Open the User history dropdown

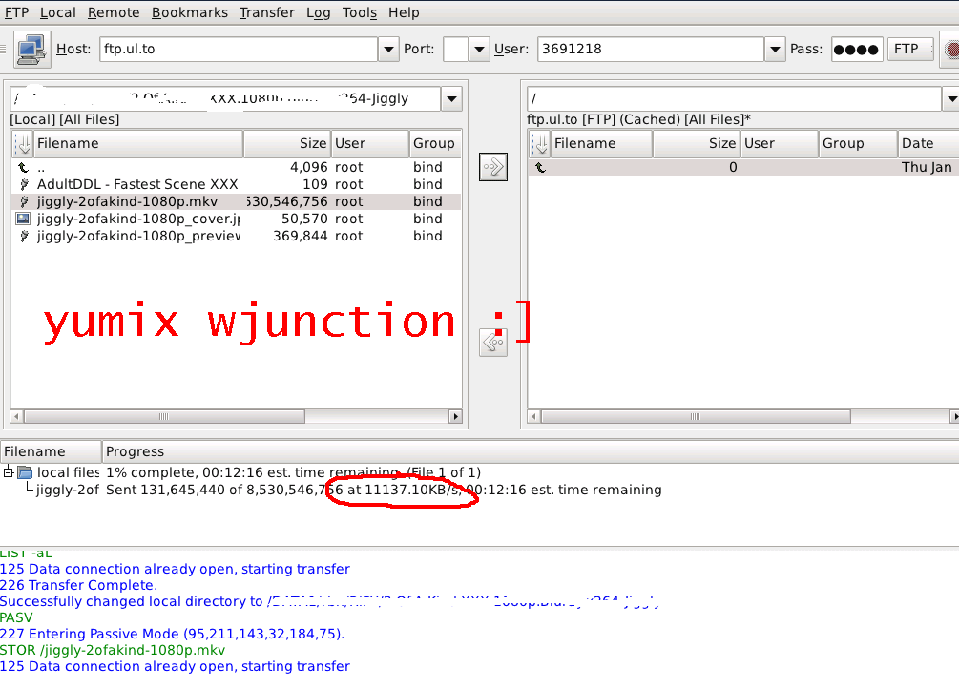click(x=775, y=50)
